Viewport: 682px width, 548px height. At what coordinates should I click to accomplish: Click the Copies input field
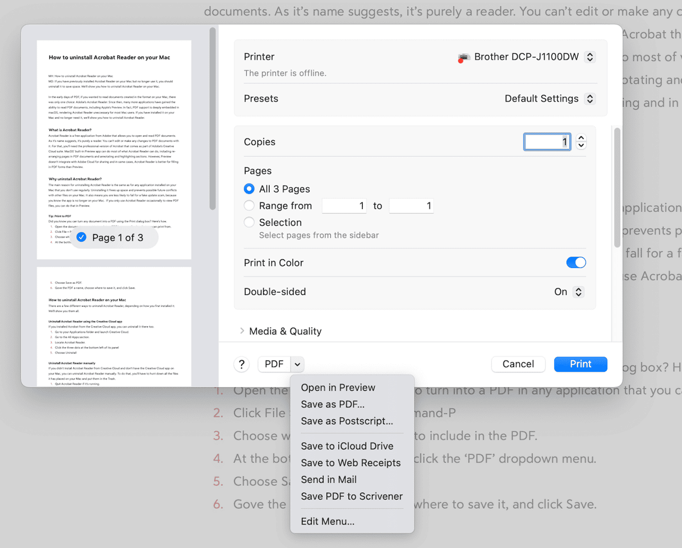coord(547,142)
